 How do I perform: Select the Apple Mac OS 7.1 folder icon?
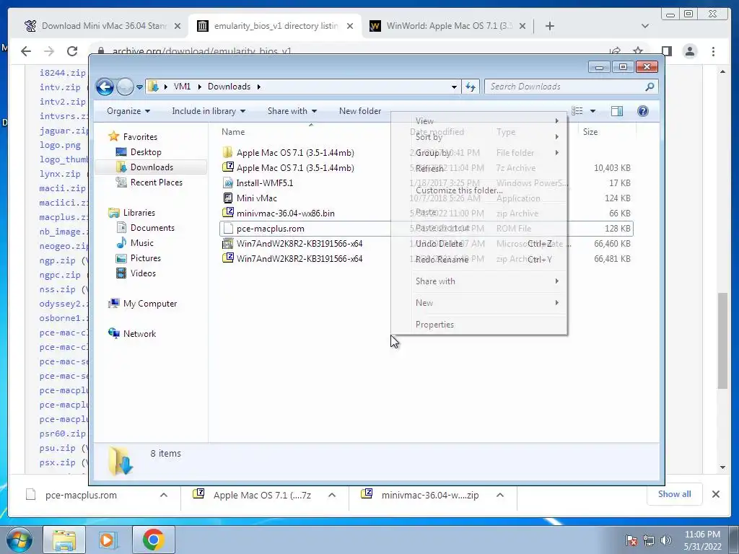[x=227, y=152]
